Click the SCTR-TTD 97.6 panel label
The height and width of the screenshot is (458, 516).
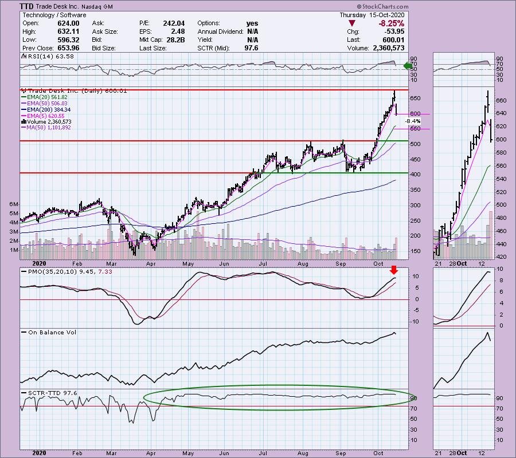[x=52, y=393]
